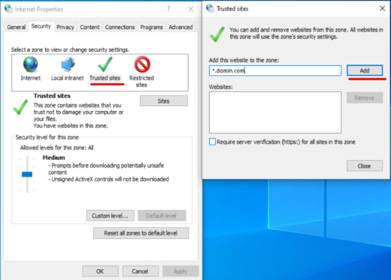Click the Internet Properties title bar icon

(8, 9)
